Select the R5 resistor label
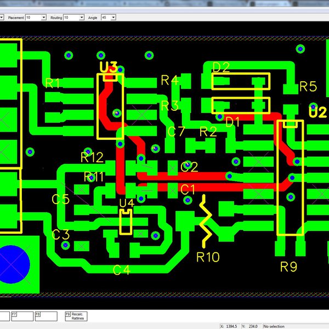329x329 pixels. [308, 86]
